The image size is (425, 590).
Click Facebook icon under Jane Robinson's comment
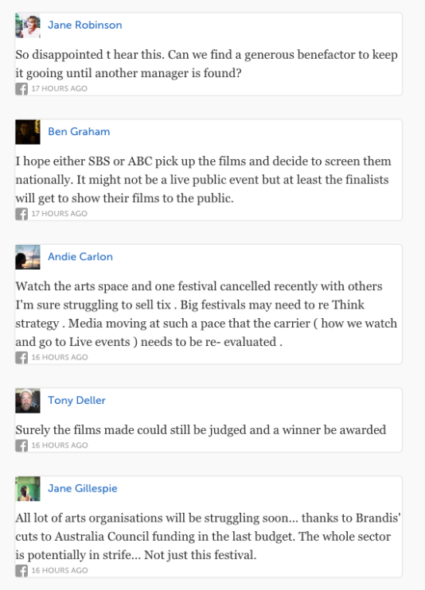click(21, 89)
